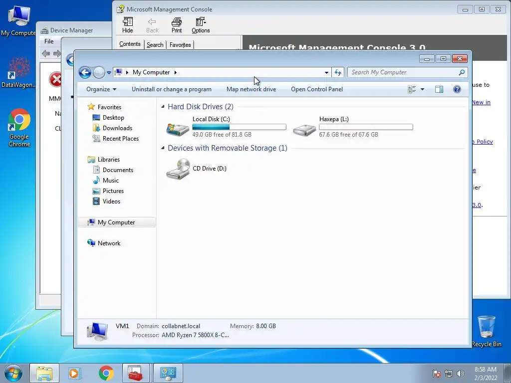Switch to Search tab in Management Console
The height and width of the screenshot is (383, 511).
point(155,45)
